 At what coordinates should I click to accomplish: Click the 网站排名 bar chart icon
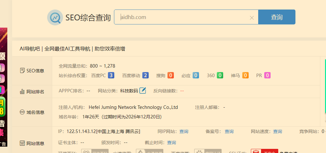[x=22, y=91]
